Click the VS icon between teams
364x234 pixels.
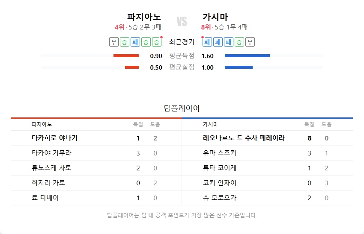coord(182,21)
